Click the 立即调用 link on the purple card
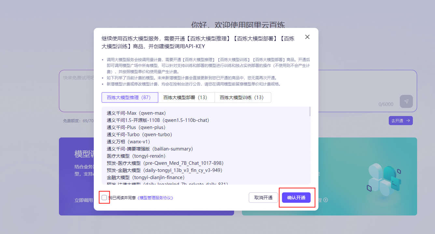The width and height of the screenshot is (435, 234). (84, 200)
